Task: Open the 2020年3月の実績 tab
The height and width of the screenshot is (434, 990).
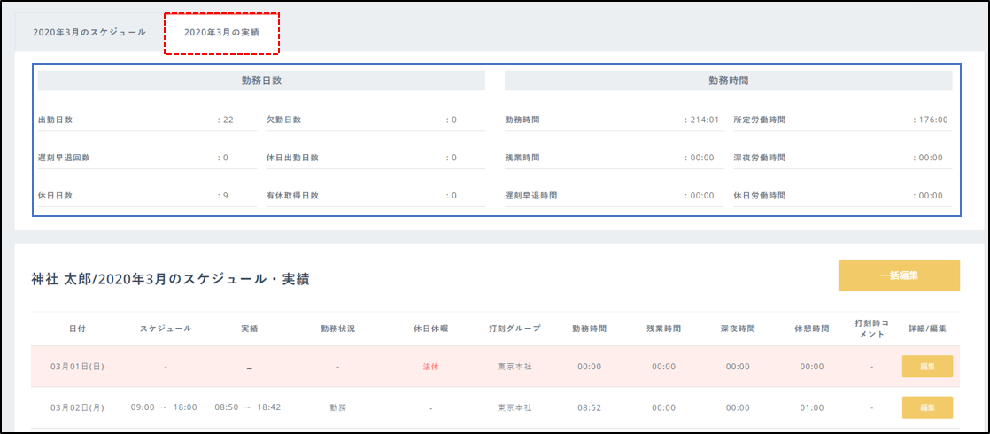Action: click(221, 32)
